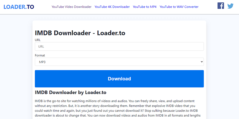Open the Twitter bird icon

(x=230, y=6)
